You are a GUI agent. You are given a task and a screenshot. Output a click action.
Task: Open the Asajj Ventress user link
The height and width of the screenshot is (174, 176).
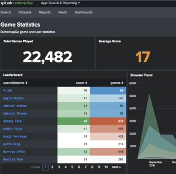pos(15,136)
